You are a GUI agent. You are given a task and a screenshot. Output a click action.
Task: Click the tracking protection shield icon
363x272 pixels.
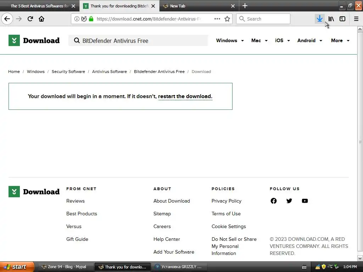pos(84,19)
